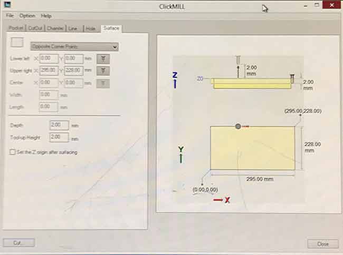Click the gray tool position marker in diagram
Viewport: 343px width, 255px height.
tap(238, 126)
